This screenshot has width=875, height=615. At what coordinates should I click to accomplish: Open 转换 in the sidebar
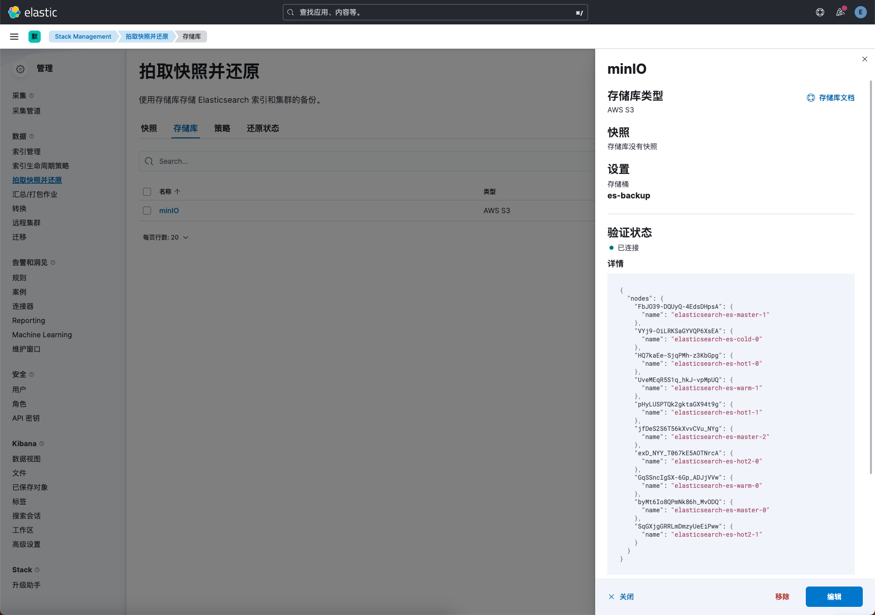click(x=19, y=209)
